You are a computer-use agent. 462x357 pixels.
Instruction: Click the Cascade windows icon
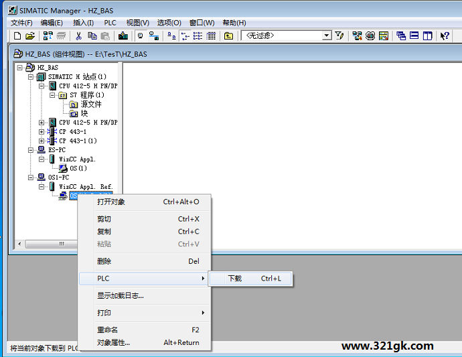tap(401, 36)
